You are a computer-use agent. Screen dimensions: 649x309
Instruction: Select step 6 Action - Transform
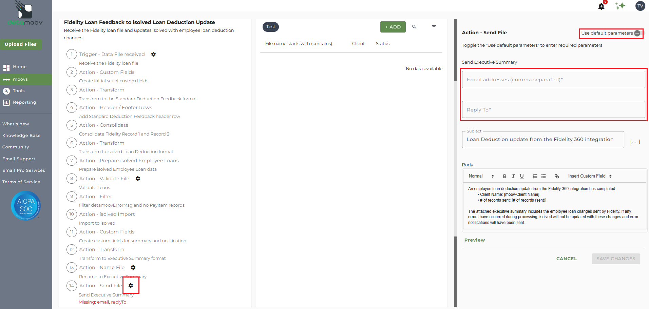click(102, 143)
